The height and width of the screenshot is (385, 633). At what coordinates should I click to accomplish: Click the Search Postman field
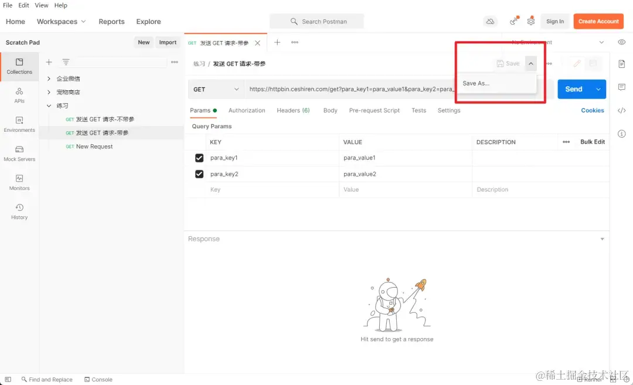[x=317, y=21]
